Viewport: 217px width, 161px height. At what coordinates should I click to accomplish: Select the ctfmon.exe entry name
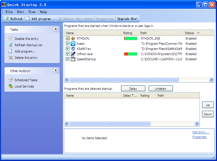(84, 54)
